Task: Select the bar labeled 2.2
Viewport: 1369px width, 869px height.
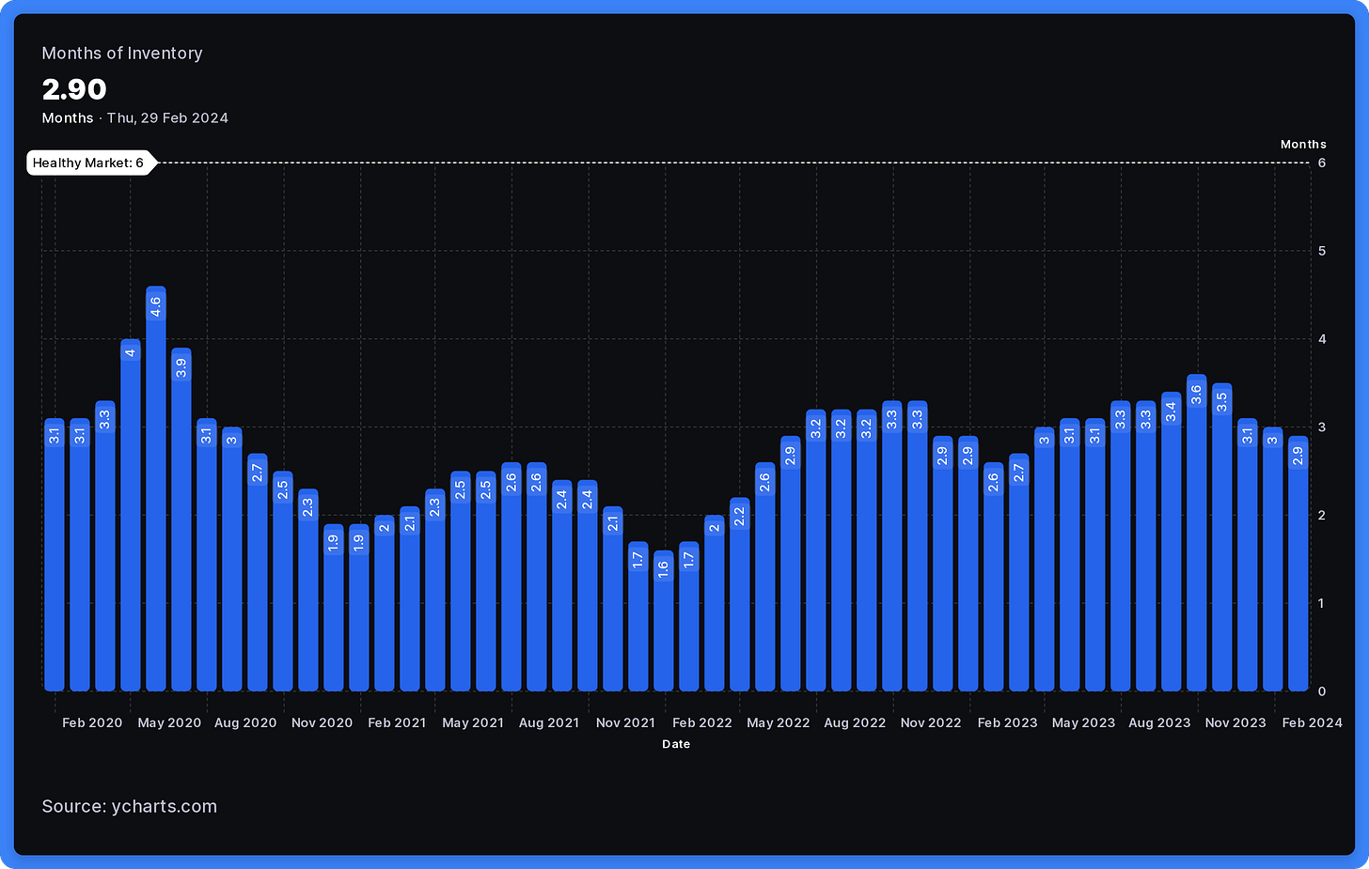Action: pyautogui.click(x=740, y=595)
